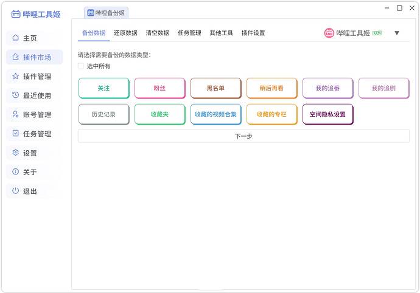
Task: Click the green level badge next to account name
Action: click(377, 33)
